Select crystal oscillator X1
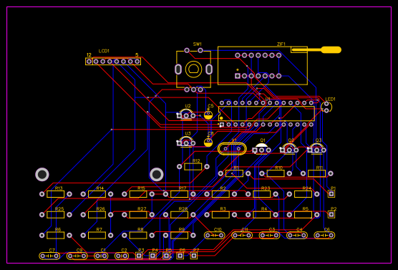Image resolution: width=398 pixels, height=270 pixels. pyautogui.click(x=232, y=148)
